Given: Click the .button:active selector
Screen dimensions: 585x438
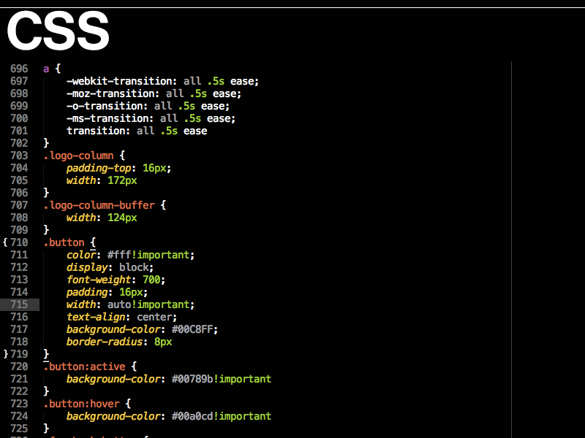Looking at the screenshot, I should 80,366.
